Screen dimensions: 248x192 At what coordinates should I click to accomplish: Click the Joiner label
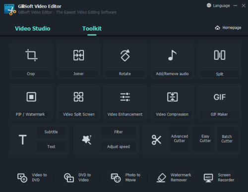pos(78,74)
